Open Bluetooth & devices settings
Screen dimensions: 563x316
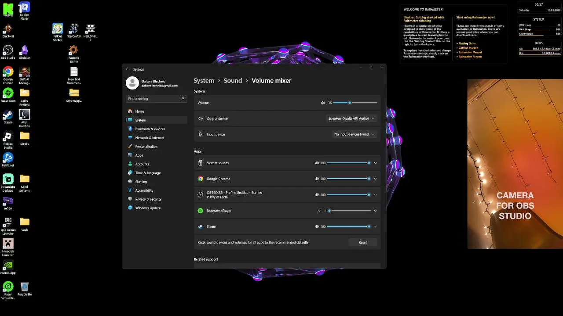coord(157,129)
